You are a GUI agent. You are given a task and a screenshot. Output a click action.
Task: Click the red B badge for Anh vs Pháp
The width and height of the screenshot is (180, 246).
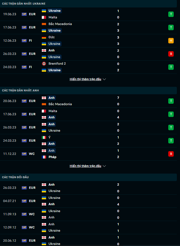[x=171, y=154]
